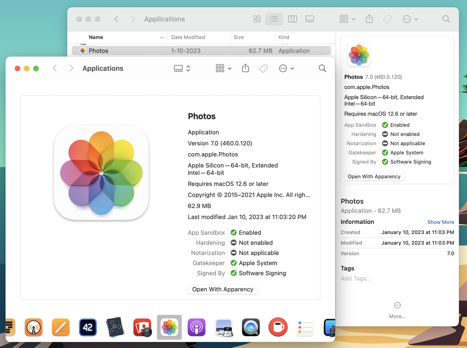The height and width of the screenshot is (348, 467).
Task: Open the search magnifier in the front Finder window
Action: click(x=322, y=68)
